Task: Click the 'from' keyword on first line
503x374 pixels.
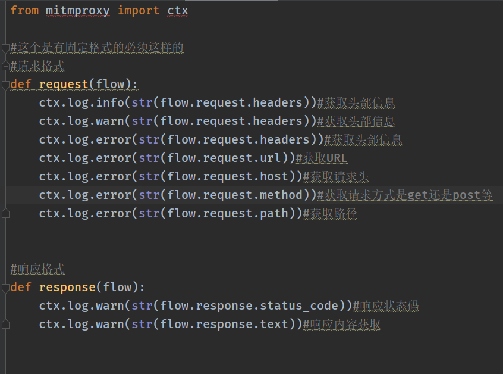Action: click(24, 10)
